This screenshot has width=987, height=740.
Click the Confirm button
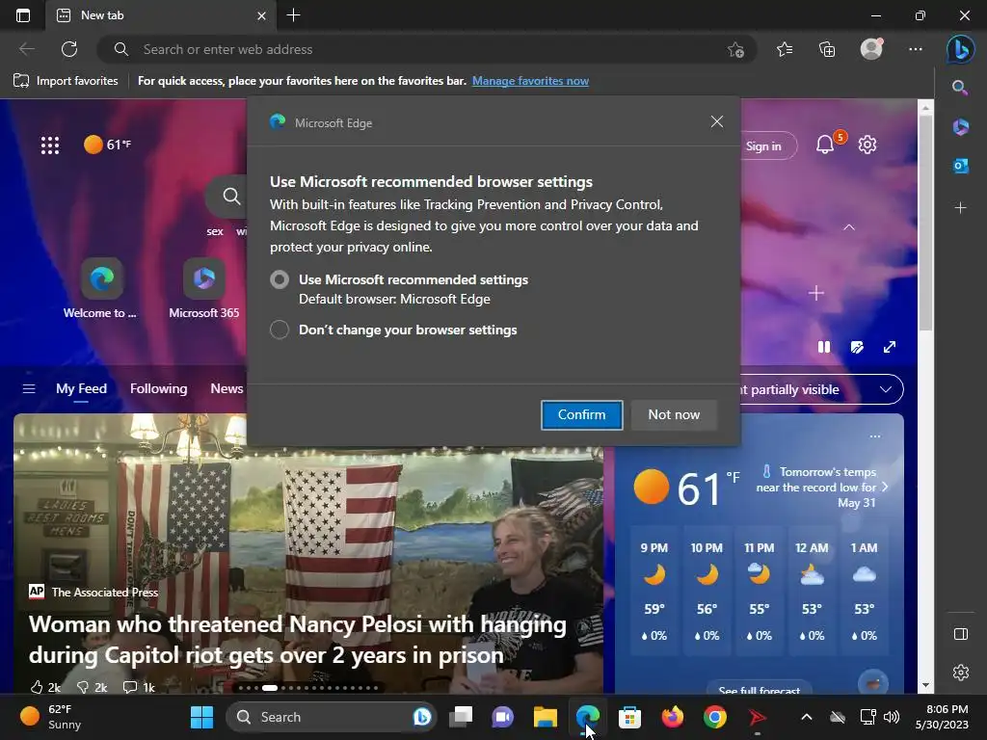tap(581, 414)
